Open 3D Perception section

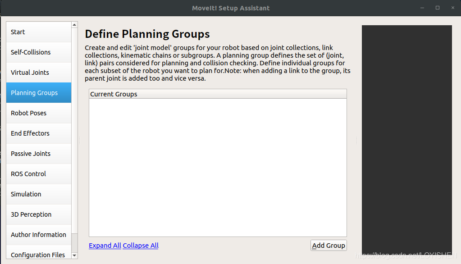click(x=38, y=214)
